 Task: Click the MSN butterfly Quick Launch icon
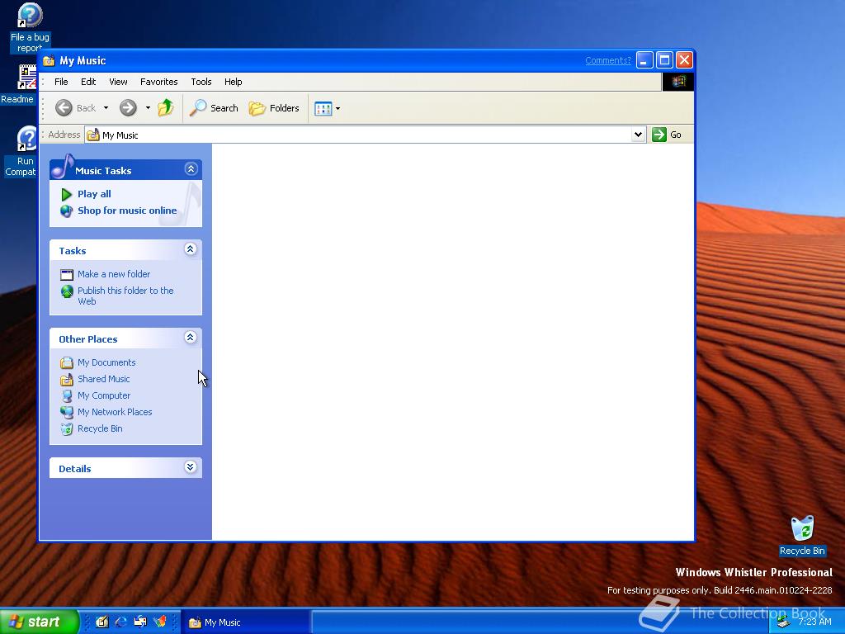coord(159,622)
